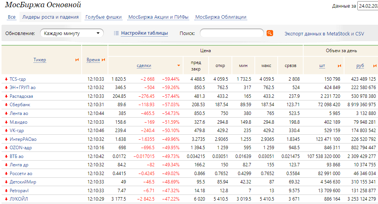
Task: Open ДетскийМир ticker link
Action: coord(23,182)
